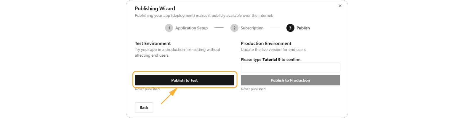Click the Publish to Test button
474x118 pixels.
184,80
